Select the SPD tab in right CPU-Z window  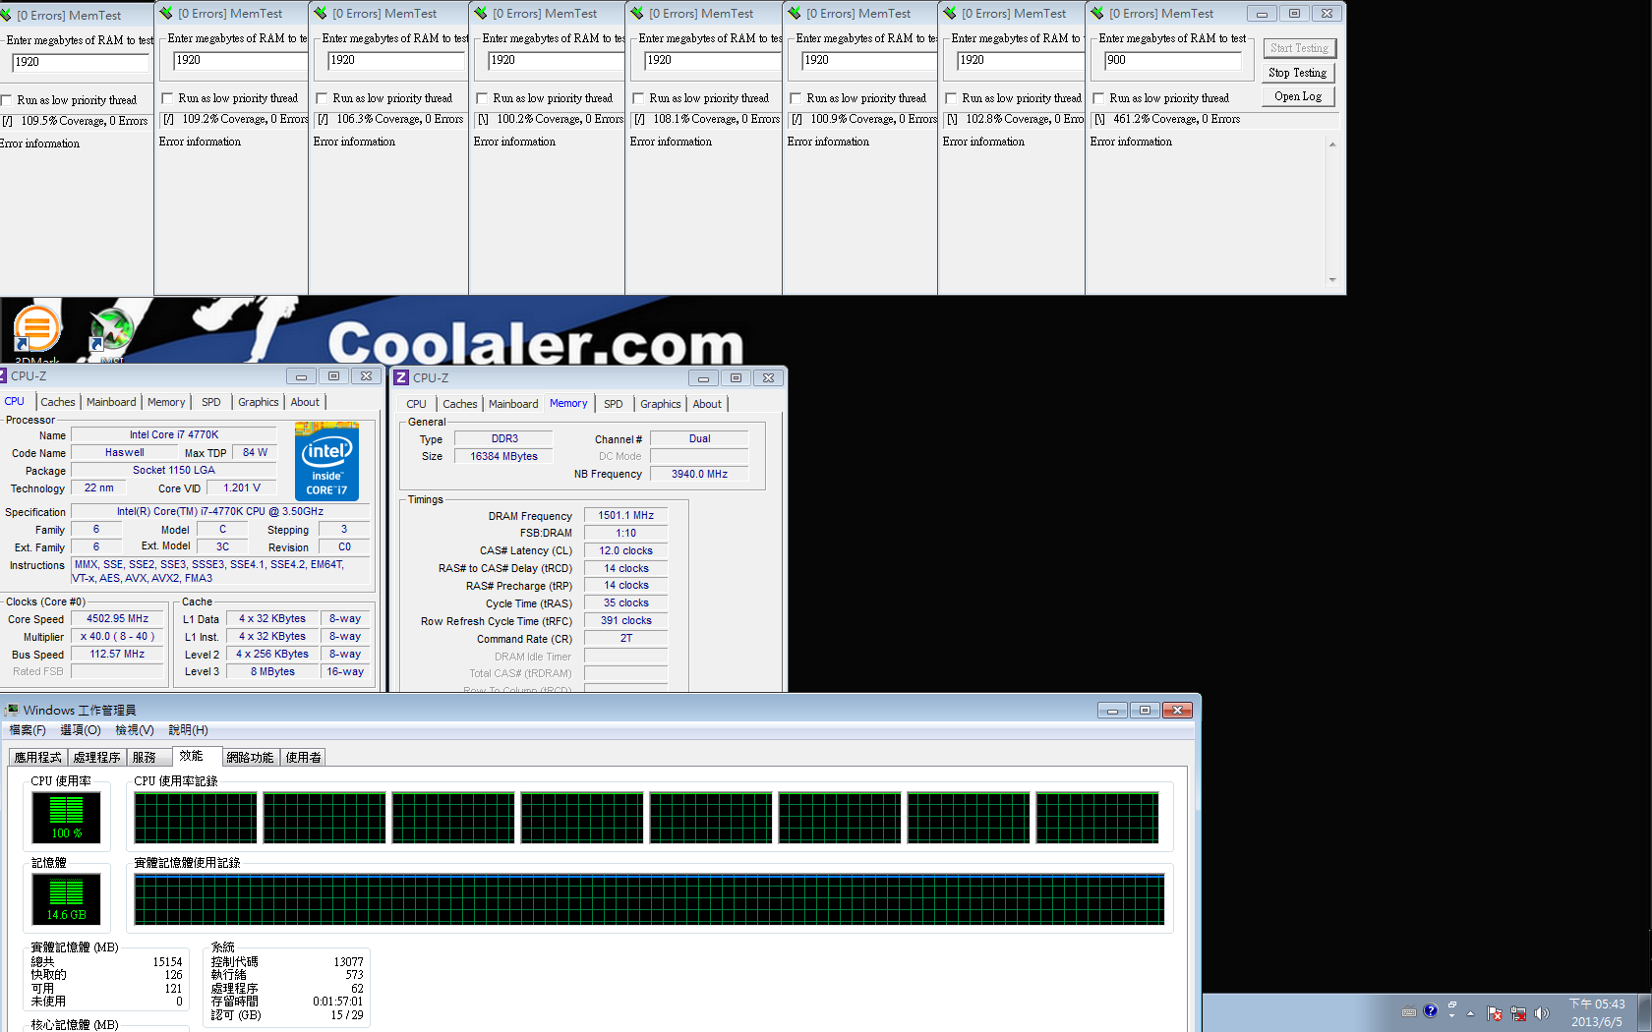click(614, 404)
